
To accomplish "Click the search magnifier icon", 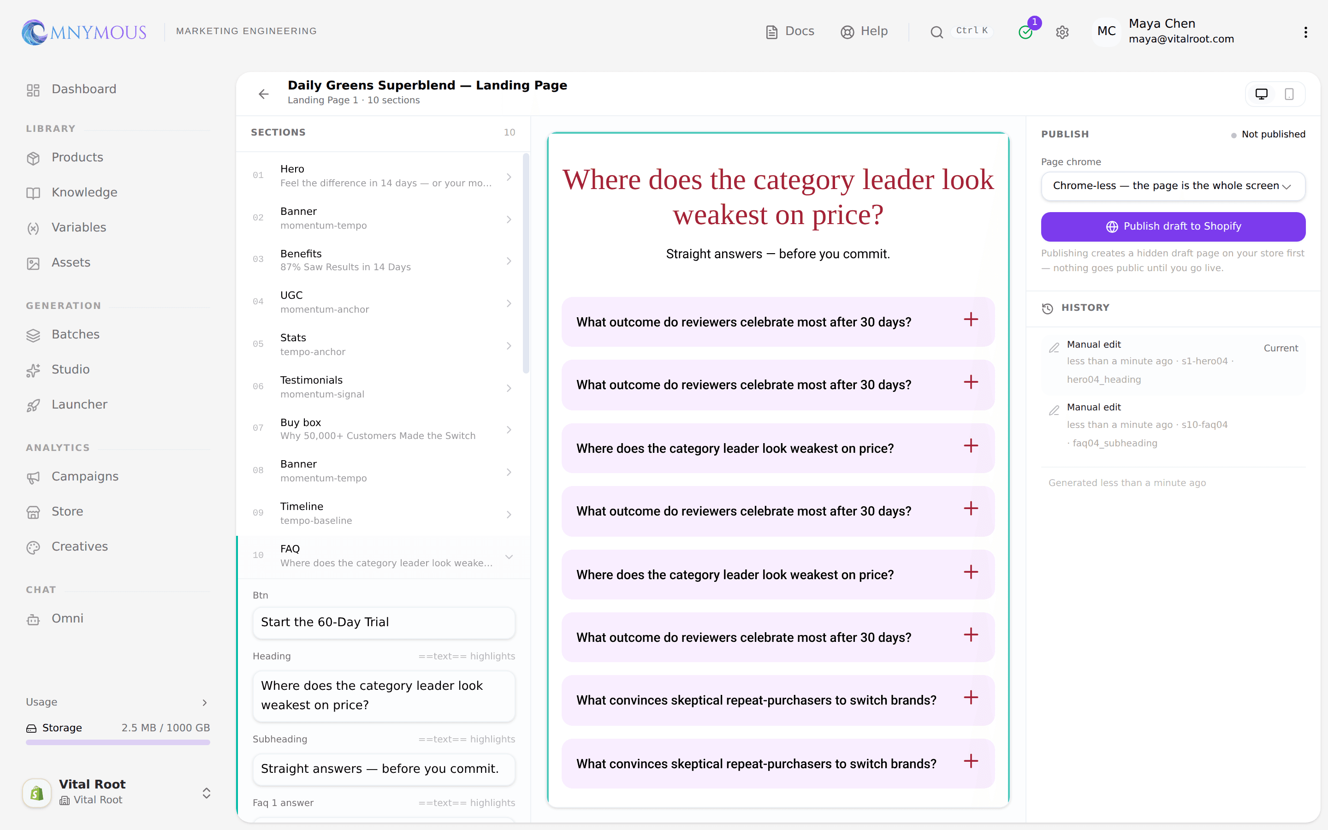I will pyautogui.click(x=936, y=32).
